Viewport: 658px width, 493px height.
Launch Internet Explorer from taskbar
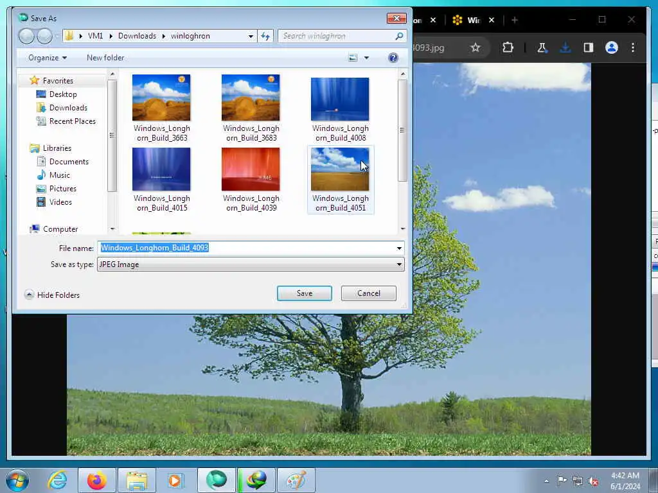(x=57, y=480)
